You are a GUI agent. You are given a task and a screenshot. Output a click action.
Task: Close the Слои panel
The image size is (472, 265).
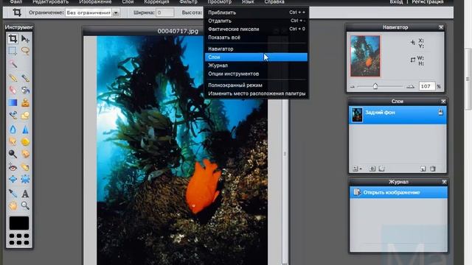pyautogui.click(x=443, y=102)
